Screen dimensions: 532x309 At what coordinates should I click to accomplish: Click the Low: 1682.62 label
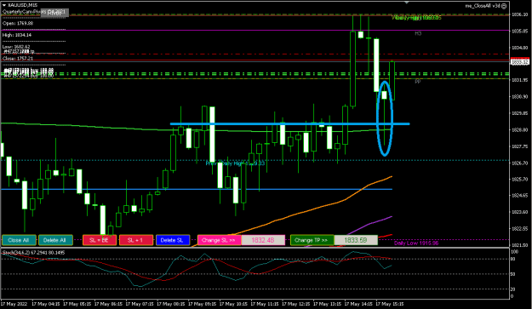[16, 47]
